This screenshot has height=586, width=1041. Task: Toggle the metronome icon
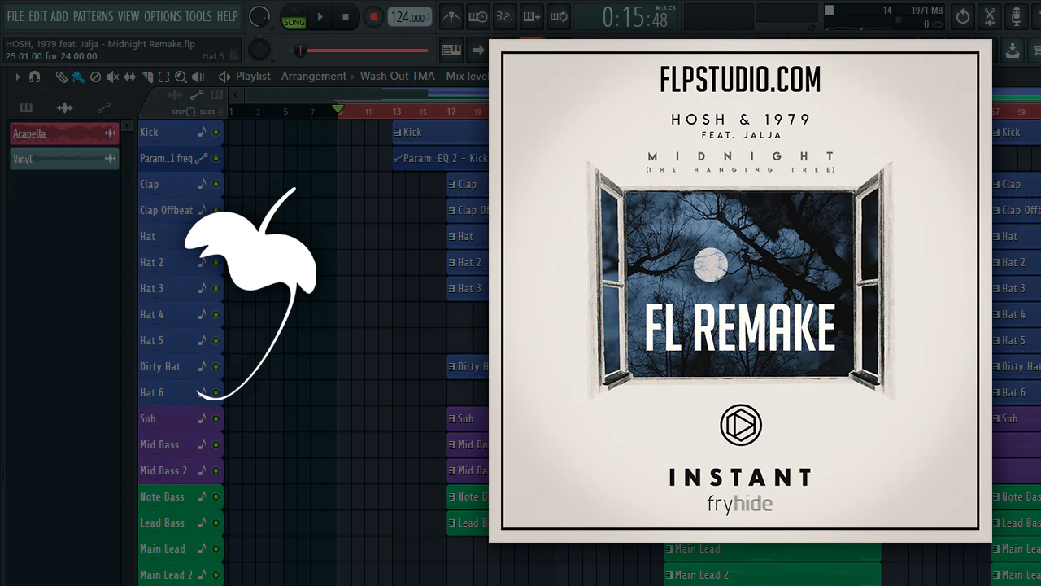[451, 17]
